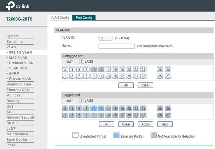Select untagged port 11

pos(101,76)
